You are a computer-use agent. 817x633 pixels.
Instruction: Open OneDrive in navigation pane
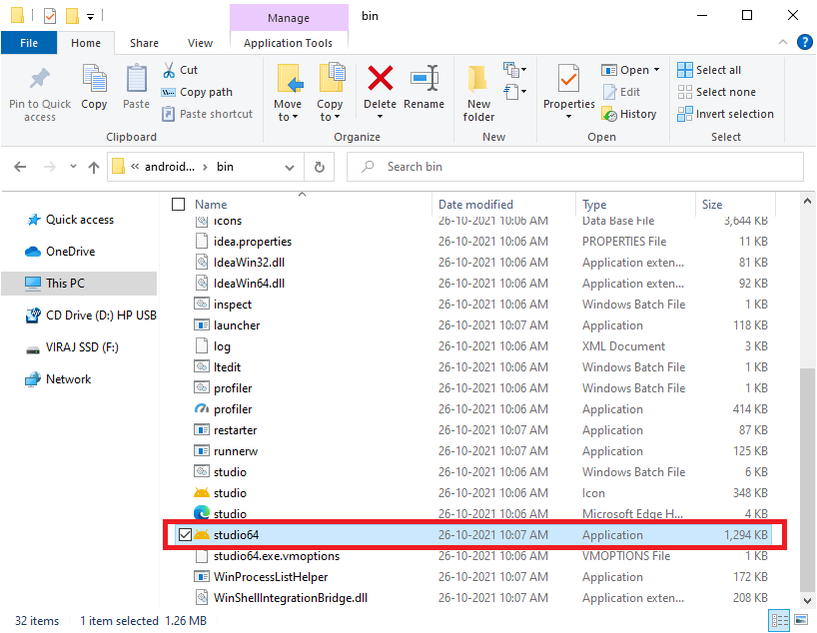point(60,252)
